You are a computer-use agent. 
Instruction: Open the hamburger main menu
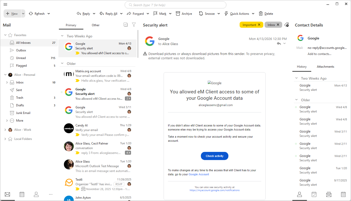[5, 4]
